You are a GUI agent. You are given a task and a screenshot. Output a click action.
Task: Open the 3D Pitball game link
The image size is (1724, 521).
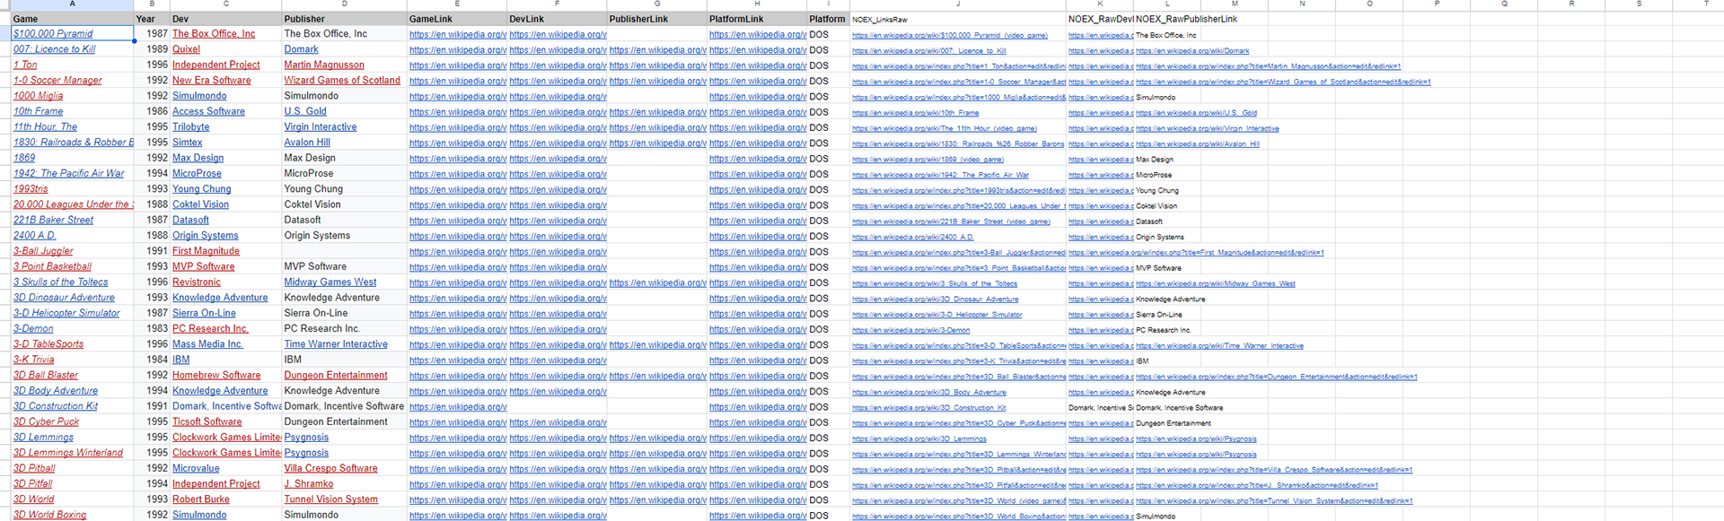[34, 468]
